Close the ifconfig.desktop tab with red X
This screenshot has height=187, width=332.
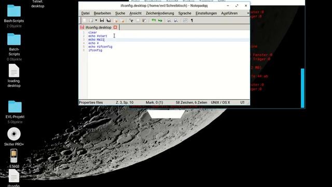pyautogui.click(x=115, y=28)
